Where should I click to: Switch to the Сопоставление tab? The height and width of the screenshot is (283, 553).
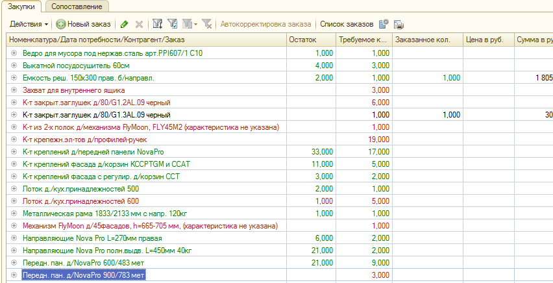coord(77,6)
